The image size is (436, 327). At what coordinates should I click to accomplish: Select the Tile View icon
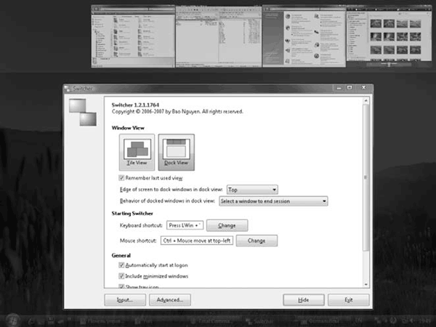(x=133, y=153)
